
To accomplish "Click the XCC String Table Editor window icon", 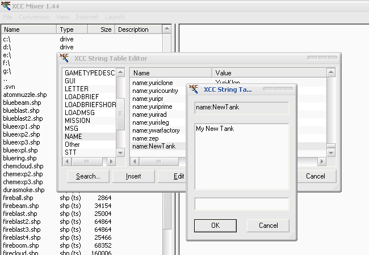I will tap(66, 58).
